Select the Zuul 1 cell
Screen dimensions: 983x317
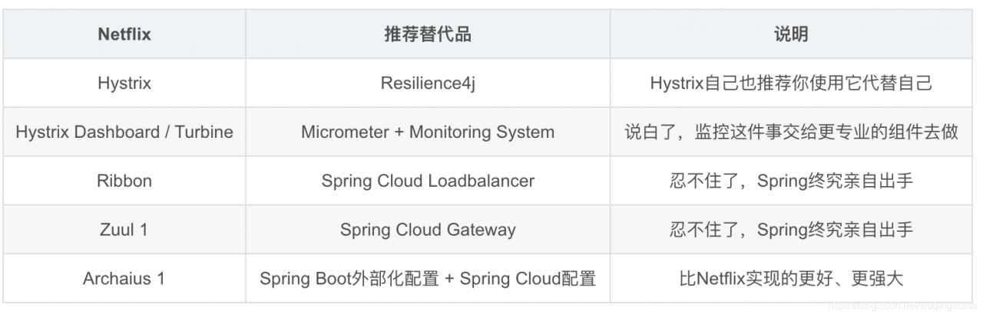coord(124,230)
